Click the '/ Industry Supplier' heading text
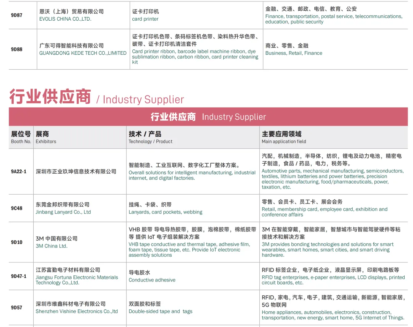The width and height of the screenshot is (413, 327). [x=140, y=99]
